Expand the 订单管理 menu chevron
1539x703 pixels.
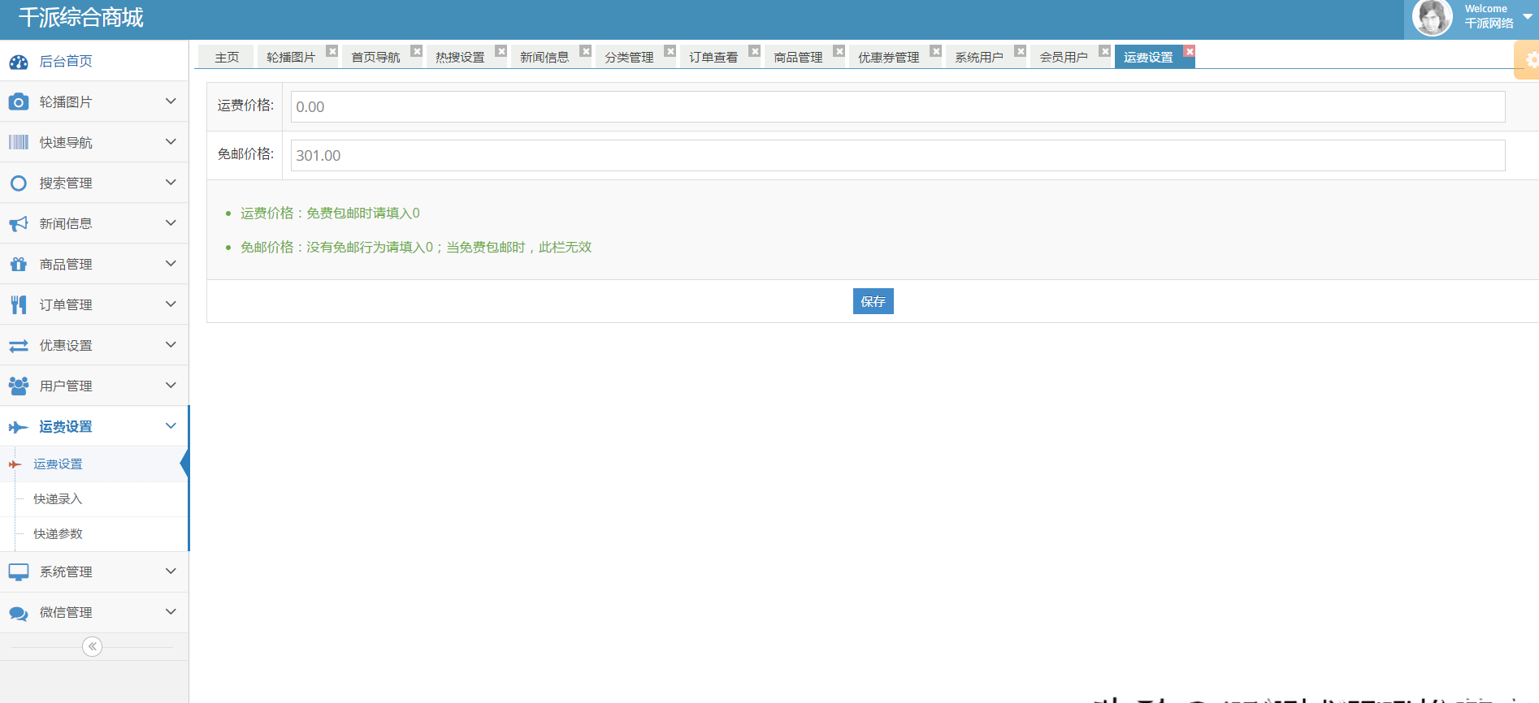pyautogui.click(x=171, y=304)
